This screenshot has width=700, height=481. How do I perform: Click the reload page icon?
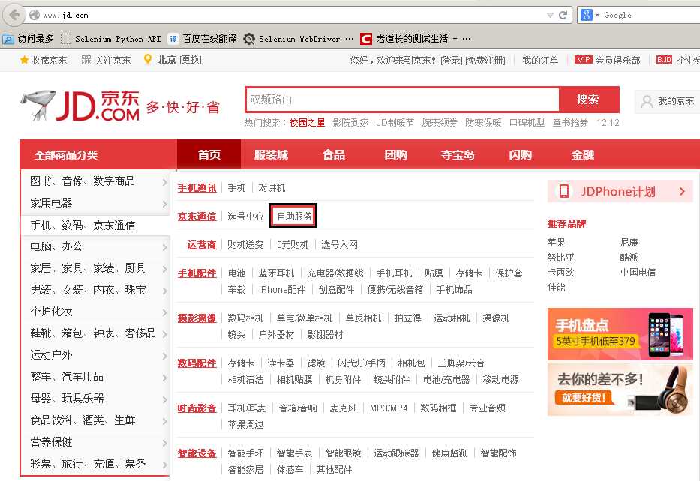[563, 15]
